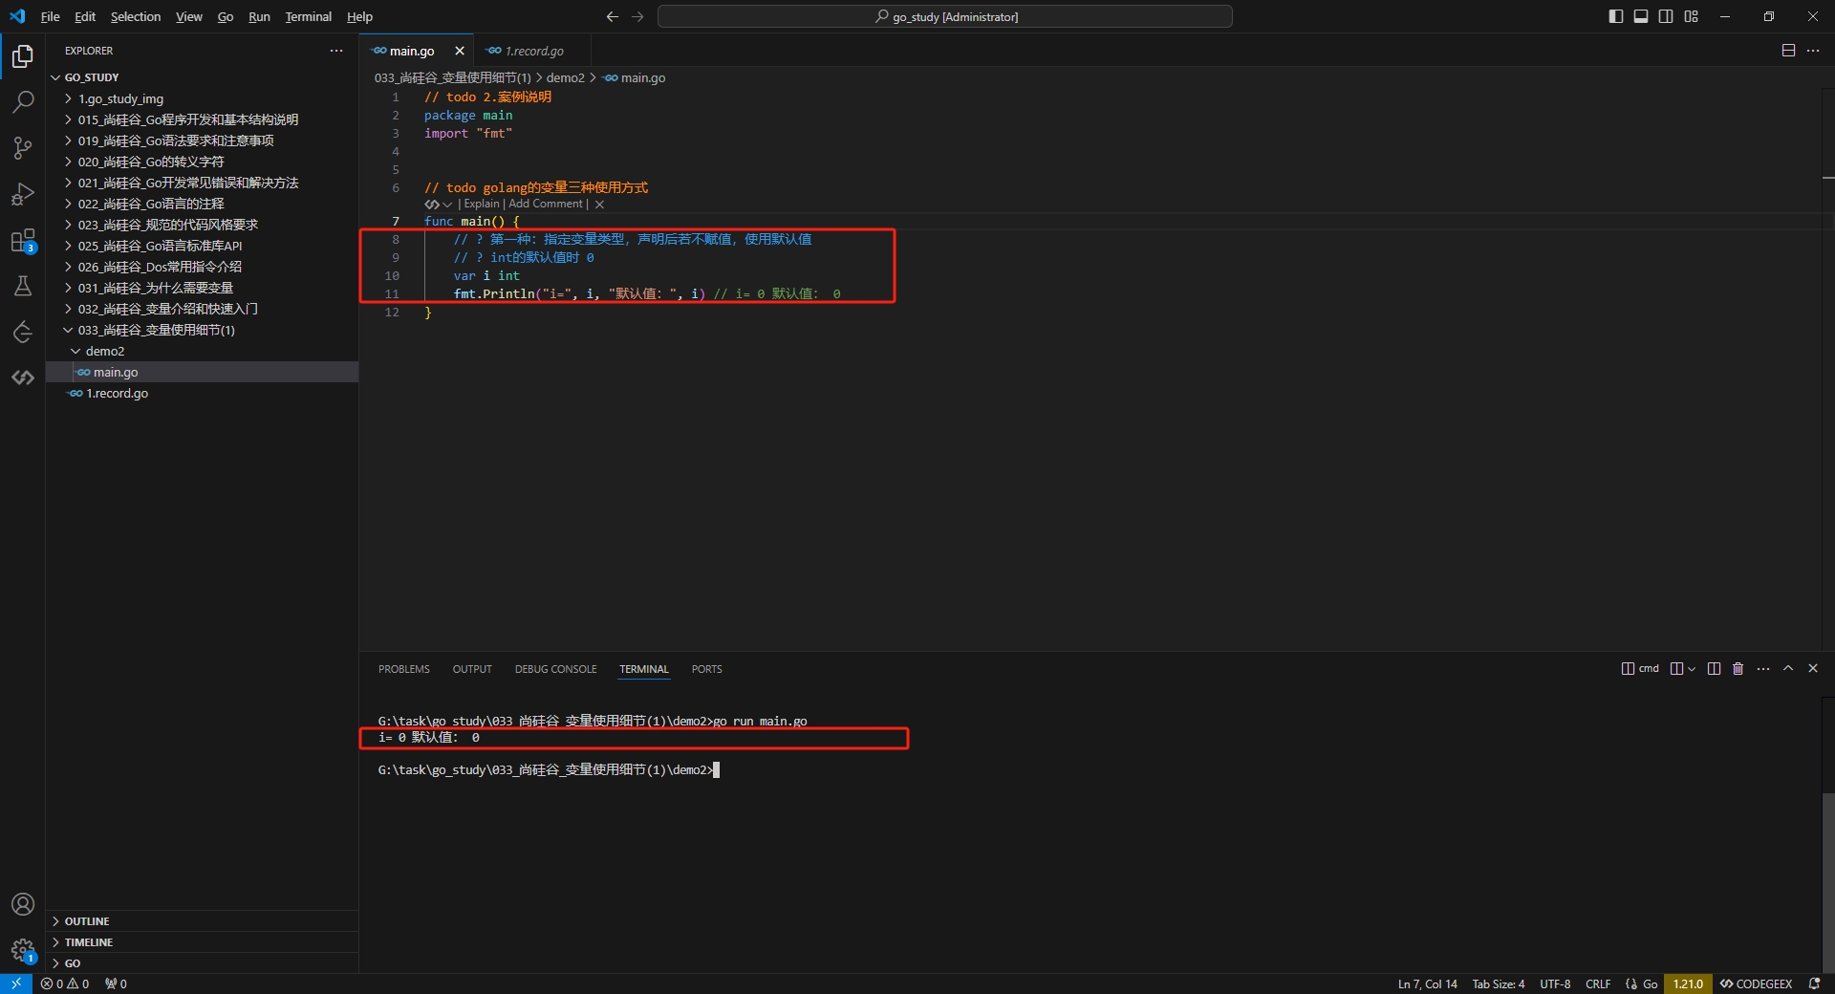1835x994 pixels.
Task: Open the Extensions view
Action: 23,241
